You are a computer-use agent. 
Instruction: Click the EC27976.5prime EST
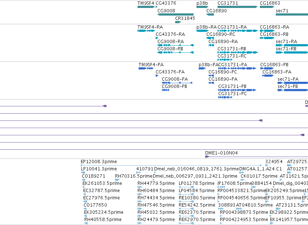click(85, 201)
